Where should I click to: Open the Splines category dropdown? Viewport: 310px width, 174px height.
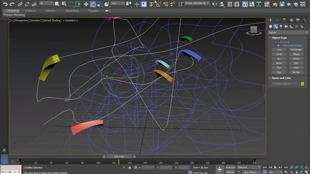tap(288, 32)
